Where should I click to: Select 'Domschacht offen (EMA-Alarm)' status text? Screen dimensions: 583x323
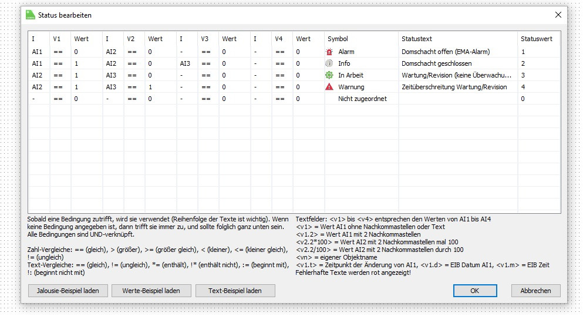(x=446, y=52)
